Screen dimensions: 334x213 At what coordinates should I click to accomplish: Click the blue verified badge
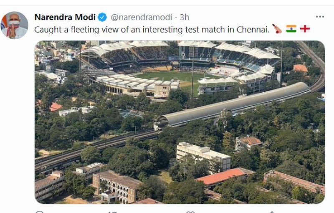(x=102, y=17)
